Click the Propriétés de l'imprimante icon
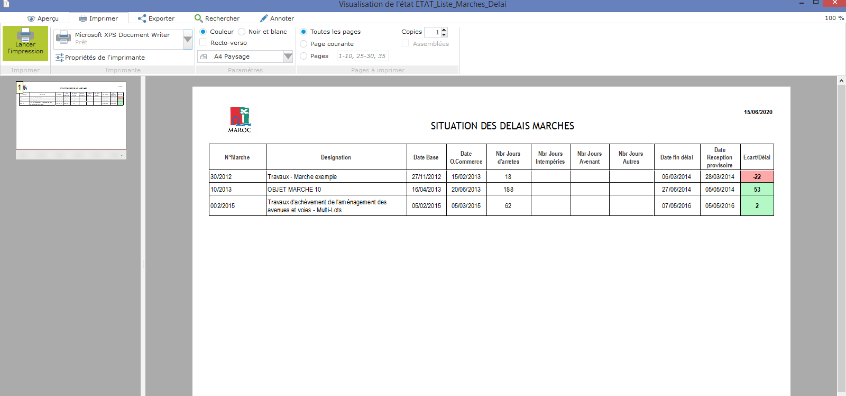The height and width of the screenshot is (396, 846). click(59, 58)
